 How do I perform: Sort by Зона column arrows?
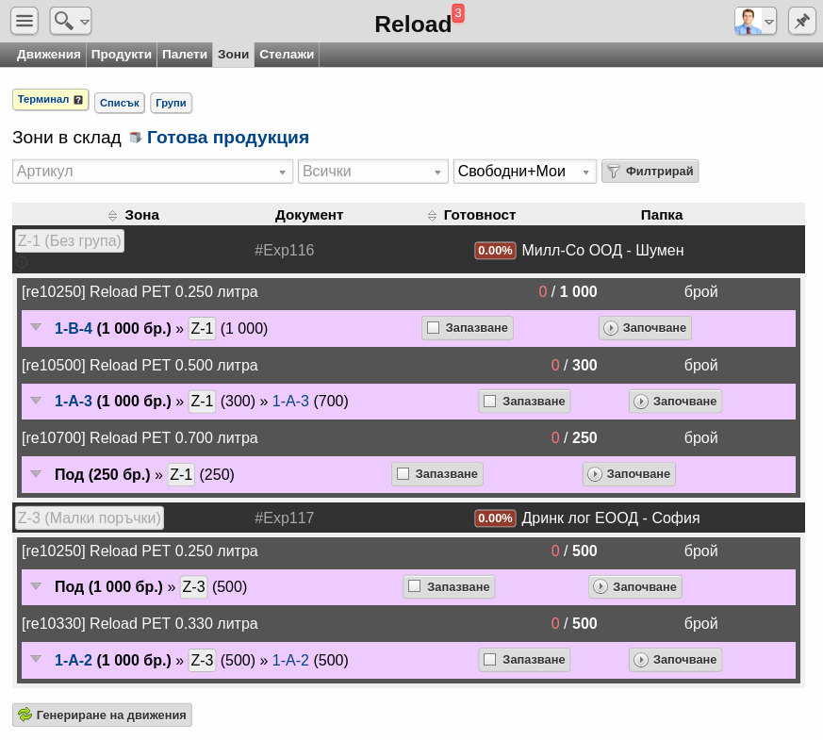pos(112,215)
